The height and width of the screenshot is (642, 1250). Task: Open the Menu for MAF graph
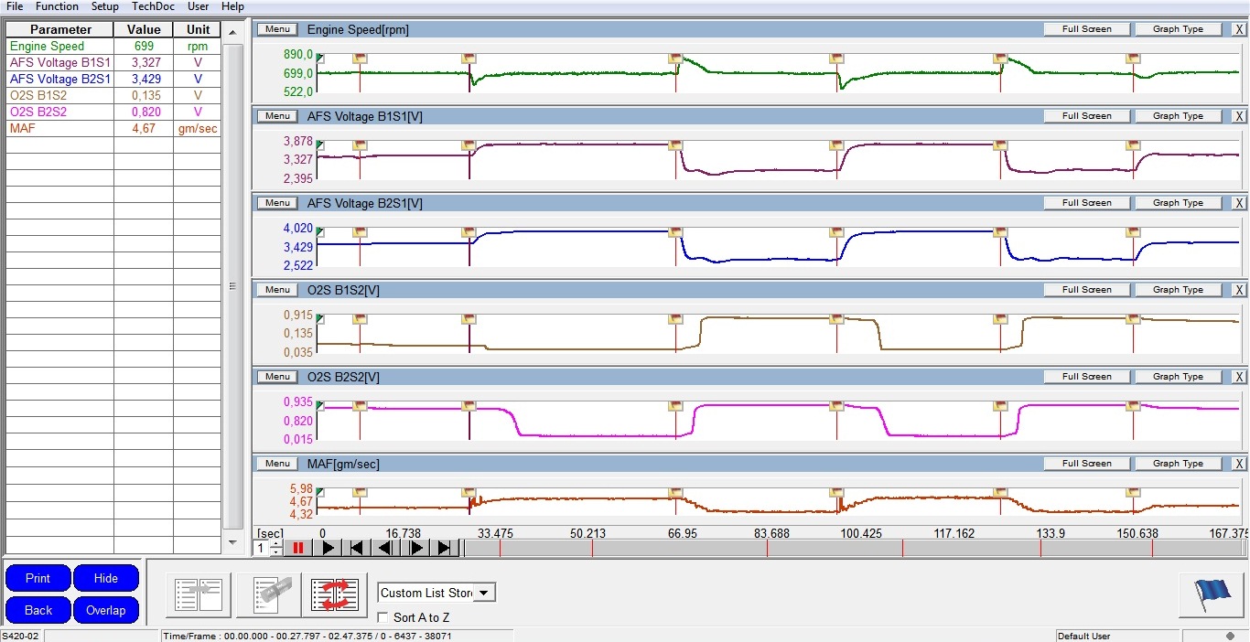coord(277,464)
